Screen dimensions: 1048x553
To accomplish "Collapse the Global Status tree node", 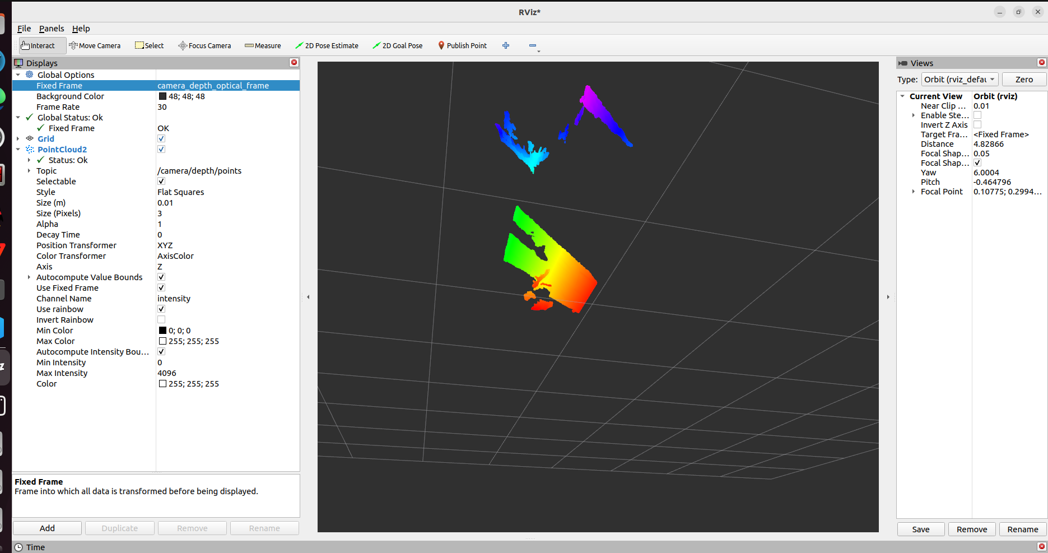I will 18,117.
